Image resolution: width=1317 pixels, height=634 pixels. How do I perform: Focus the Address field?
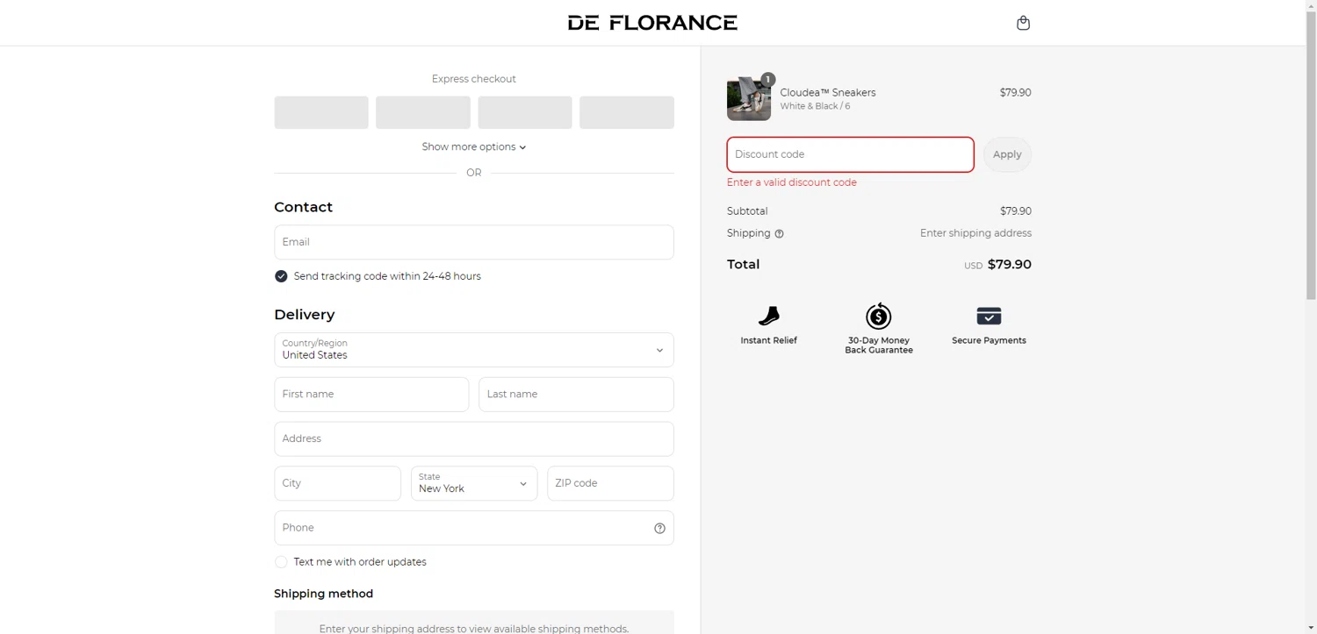click(474, 439)
